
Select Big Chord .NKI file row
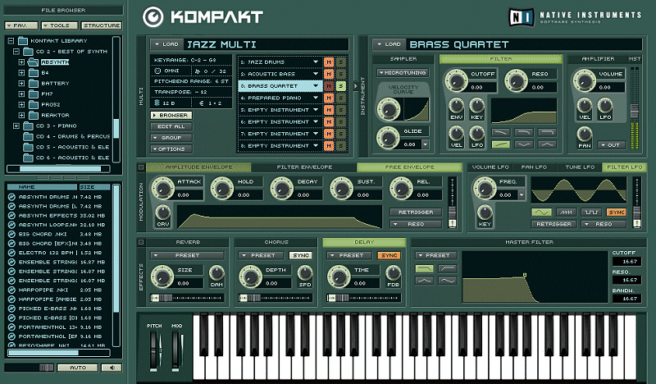(58, 234)
